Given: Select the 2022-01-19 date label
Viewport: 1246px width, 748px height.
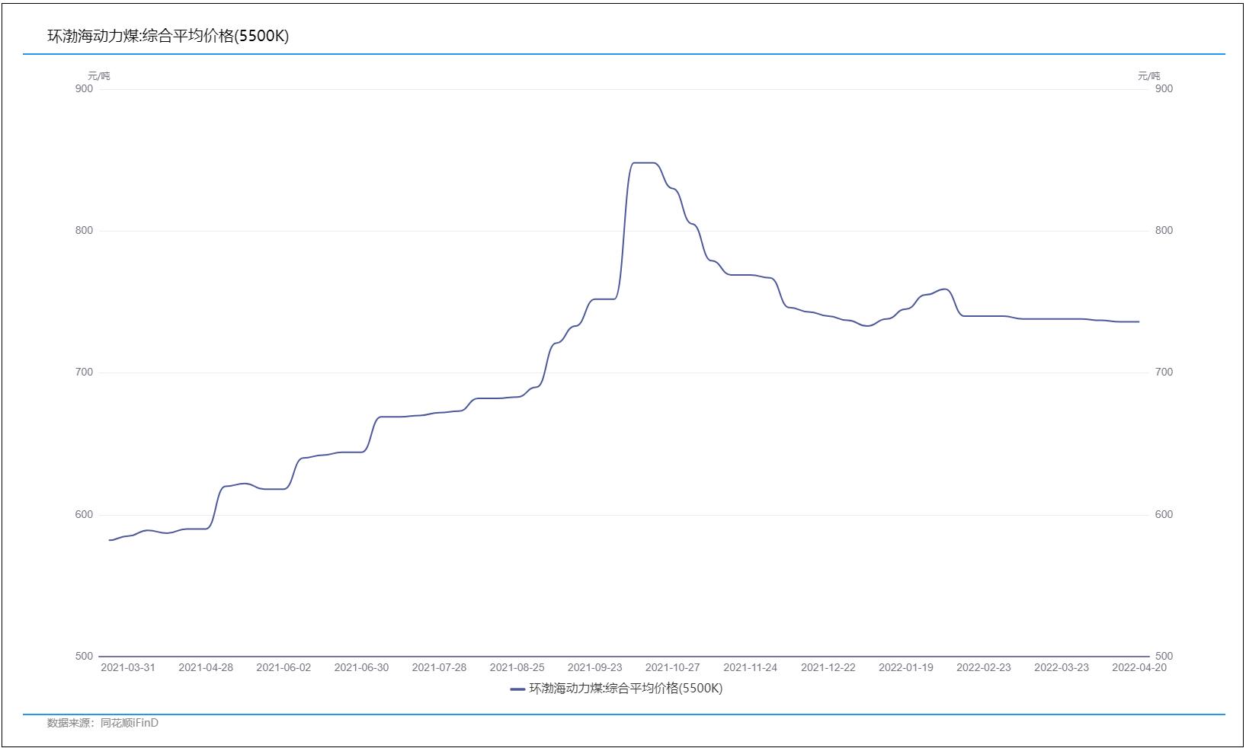Looking at the screenshot, I should pyautogui.click(x=905, y=667).
